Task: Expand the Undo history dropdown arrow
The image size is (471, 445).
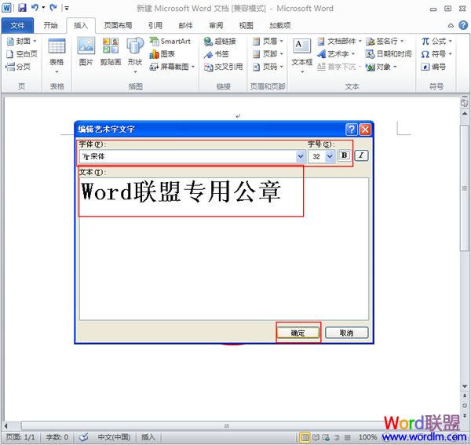Action: coord(43,8)
